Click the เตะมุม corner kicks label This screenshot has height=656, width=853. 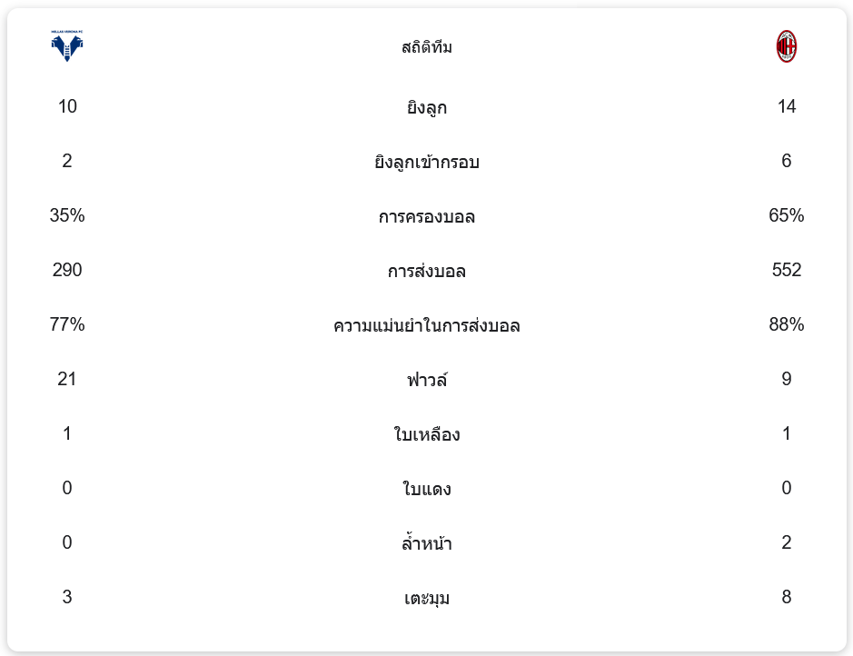427,599
